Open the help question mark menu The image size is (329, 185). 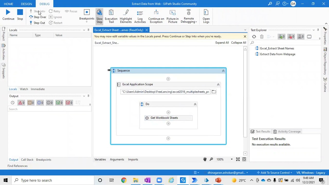(285, 4)
